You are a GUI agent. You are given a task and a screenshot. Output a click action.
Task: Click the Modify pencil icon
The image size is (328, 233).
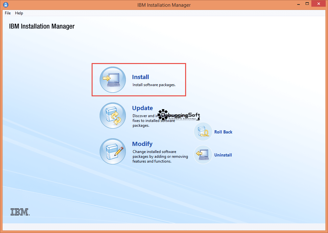pyautogui.click(x=113, y=151)
